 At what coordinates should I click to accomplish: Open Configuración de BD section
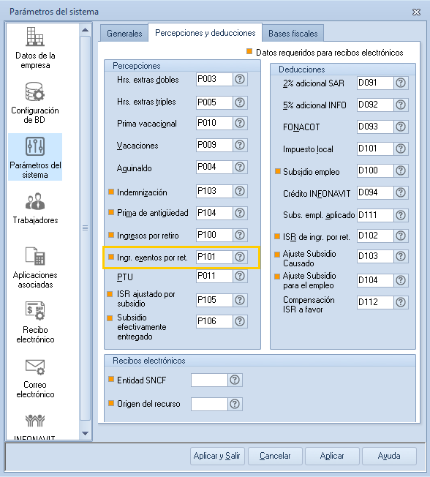pyautogui.click(x=35, y=103)
